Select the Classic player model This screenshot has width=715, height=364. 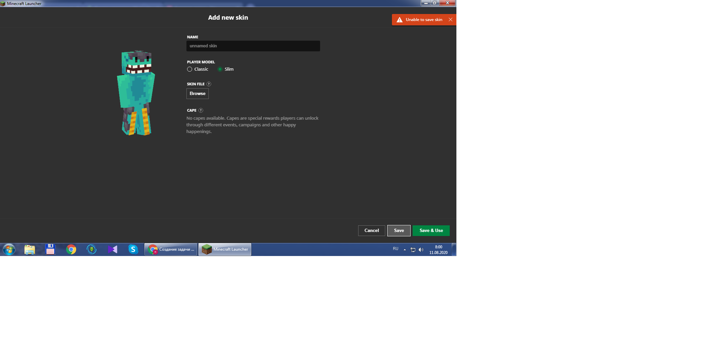pyautogui.click(x=190, y=69)
